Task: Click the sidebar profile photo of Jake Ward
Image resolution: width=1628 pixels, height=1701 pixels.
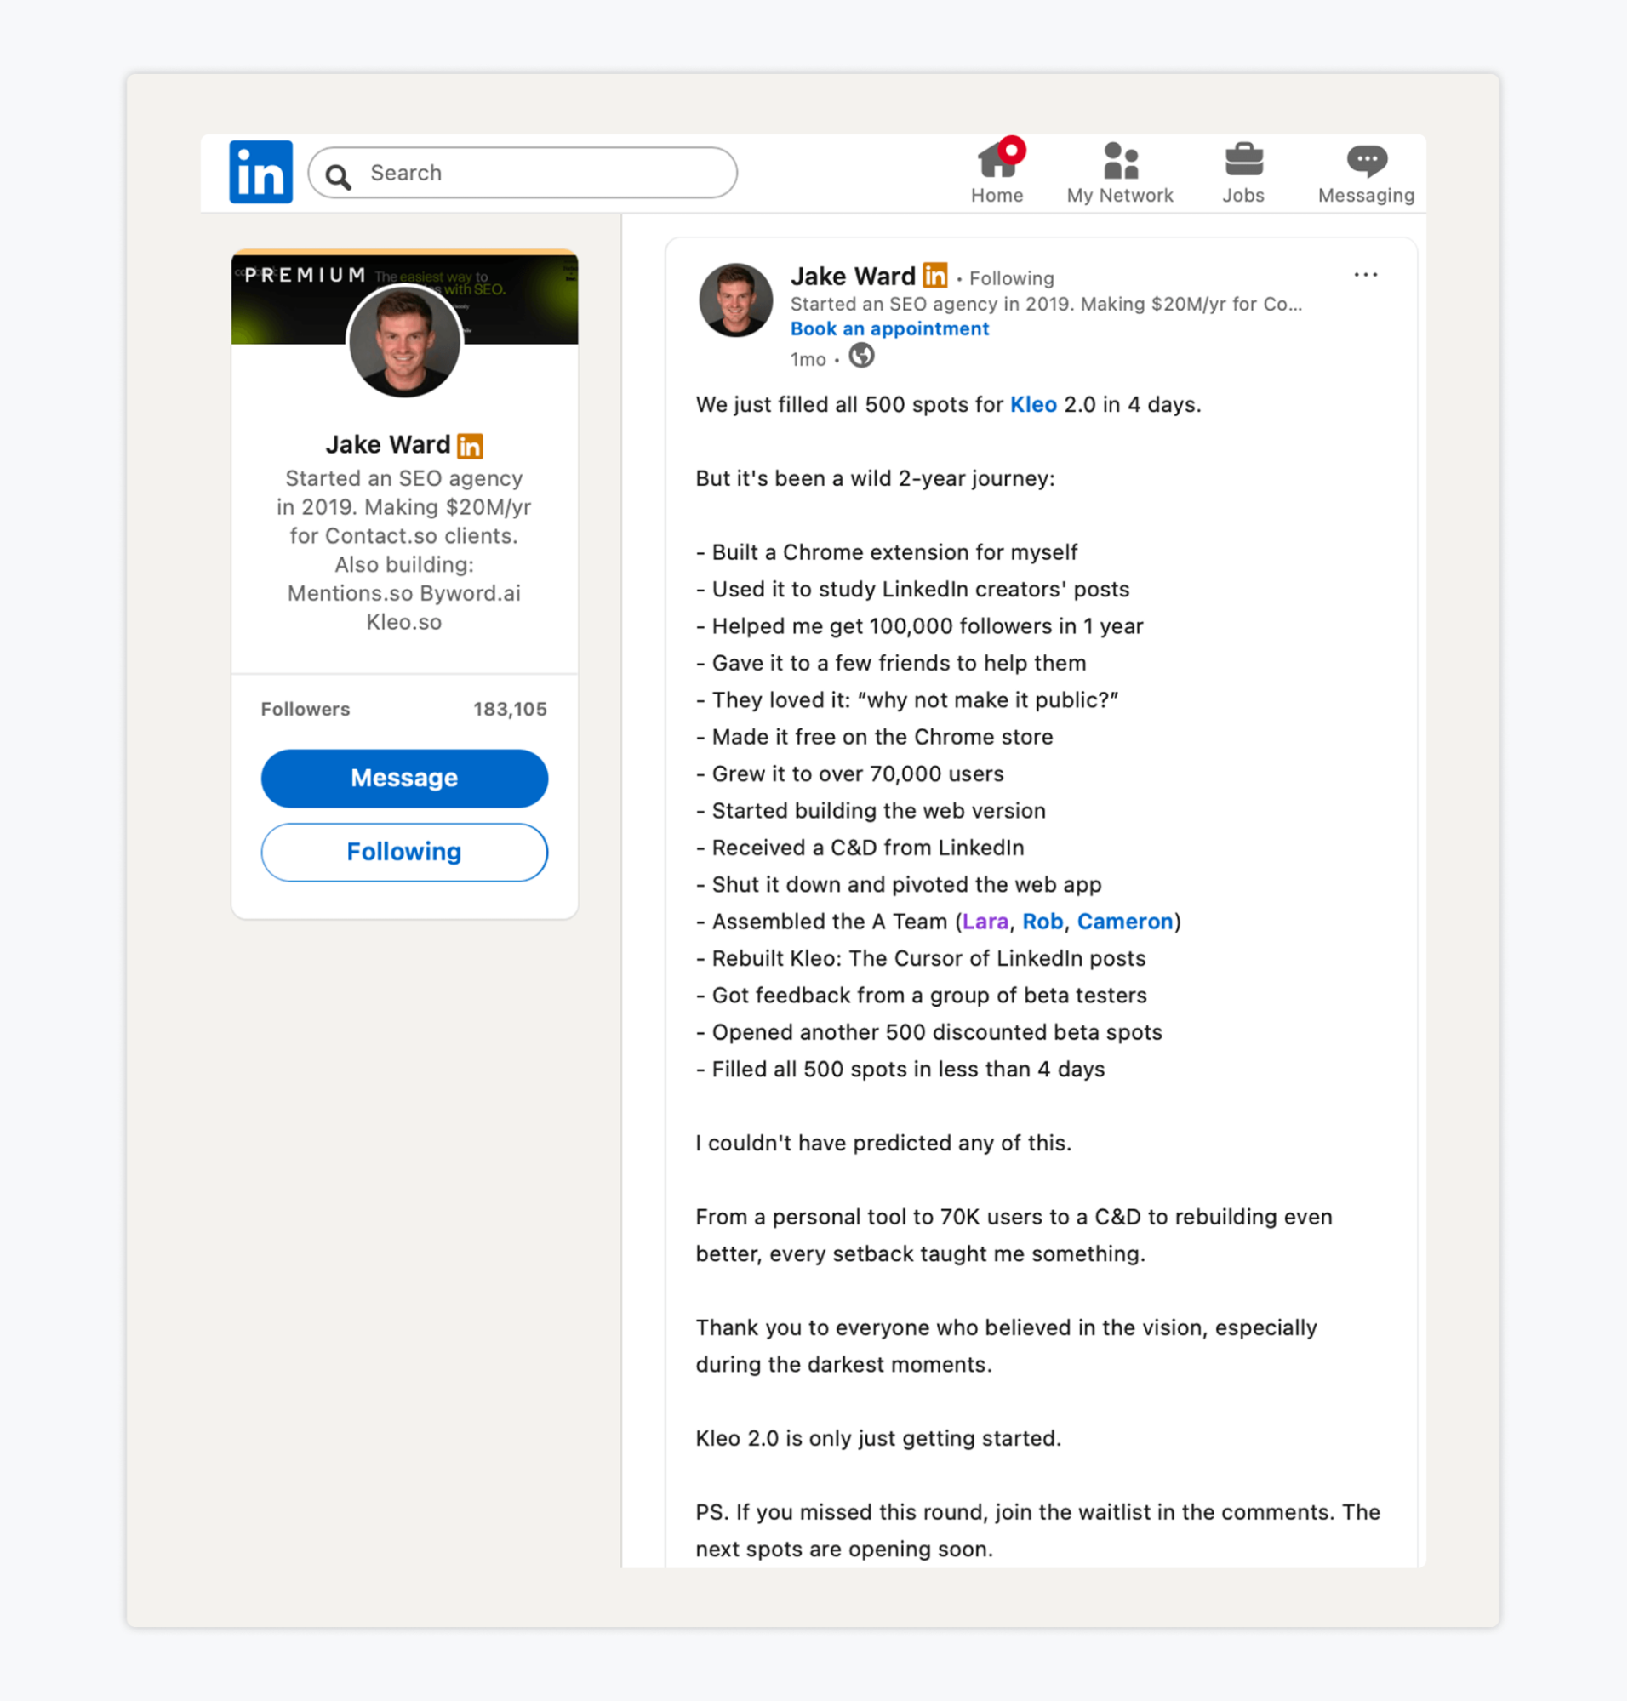Action: point(403,341)
